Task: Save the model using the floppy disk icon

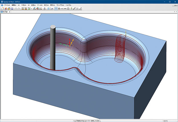Action: point(12,9)
